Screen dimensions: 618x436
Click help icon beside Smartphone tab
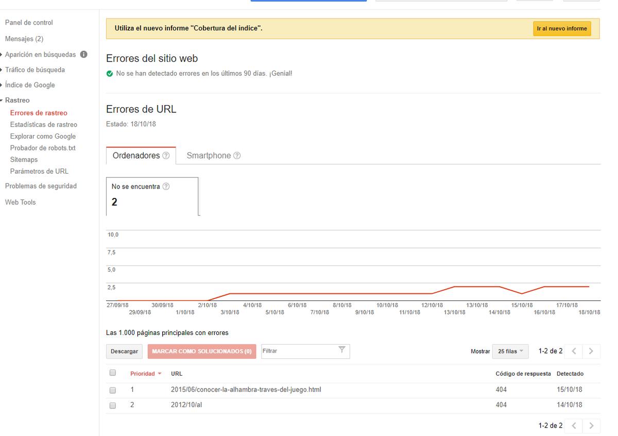[237, 156]
